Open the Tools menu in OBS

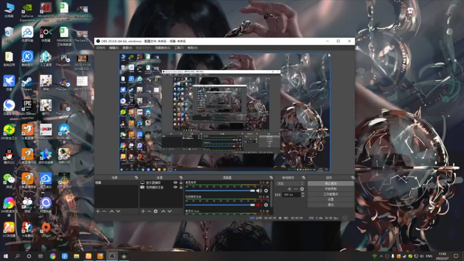(x=179, y=48)
